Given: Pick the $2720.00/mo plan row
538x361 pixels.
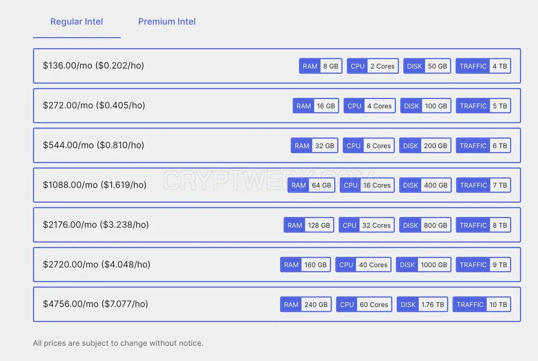Looking at the screenshot, I should click(277, 265).
